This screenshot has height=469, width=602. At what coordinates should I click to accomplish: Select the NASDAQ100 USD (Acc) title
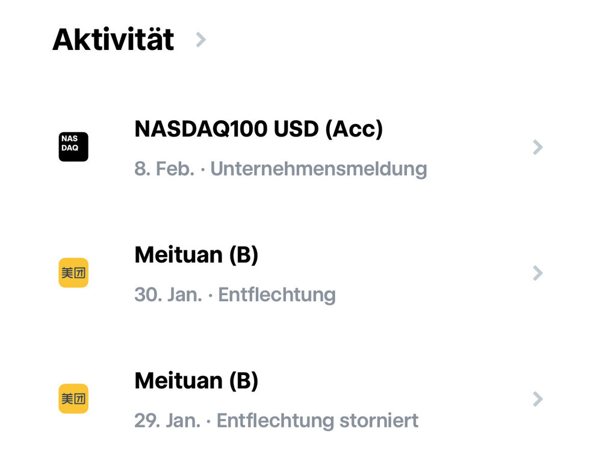coord(258,129)
